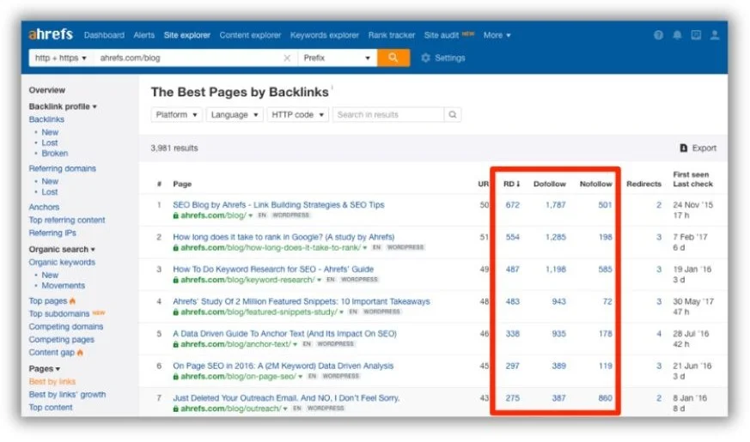
Task: Open Anchors report
Action: coord(44,208)
